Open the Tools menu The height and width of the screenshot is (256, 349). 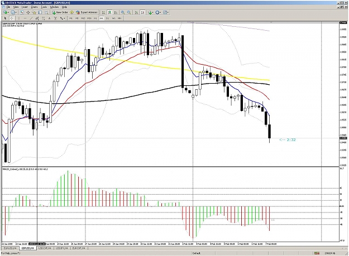[x=44, y=7]
